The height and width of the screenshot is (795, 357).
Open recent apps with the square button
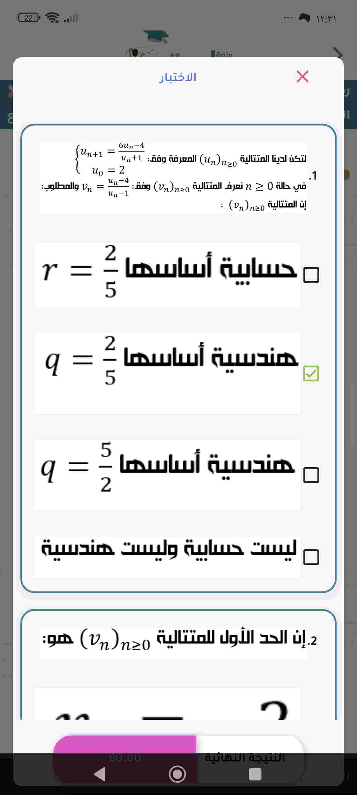point(255,774)
